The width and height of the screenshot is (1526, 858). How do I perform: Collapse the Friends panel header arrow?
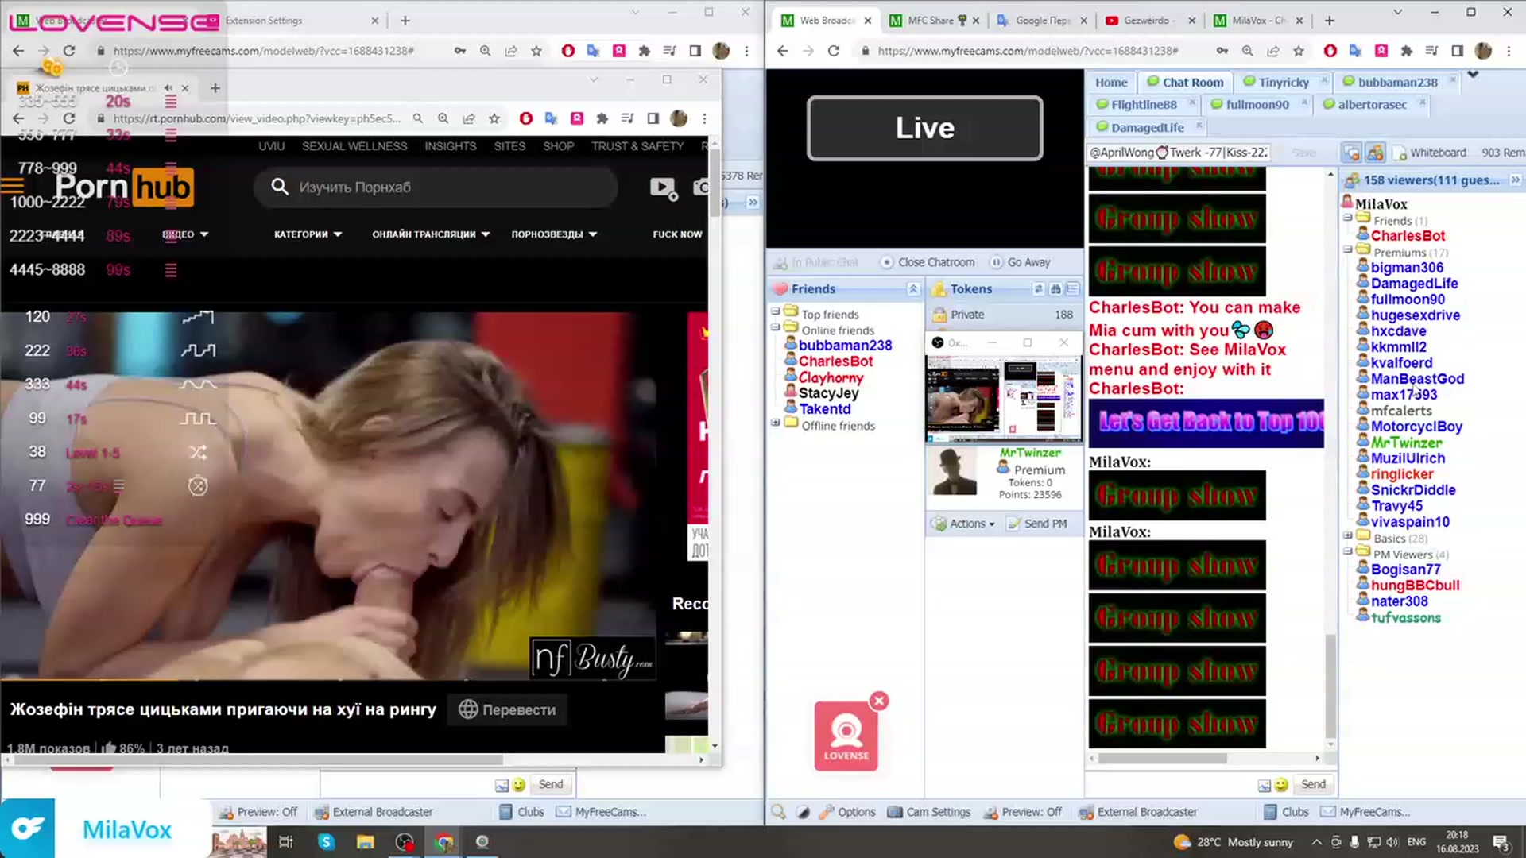click(913, 289)
